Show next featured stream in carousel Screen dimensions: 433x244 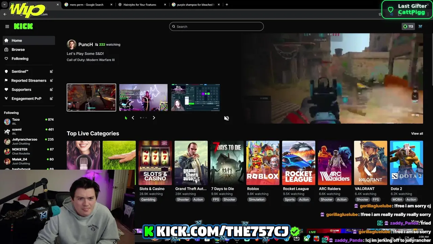pos(154,118)
